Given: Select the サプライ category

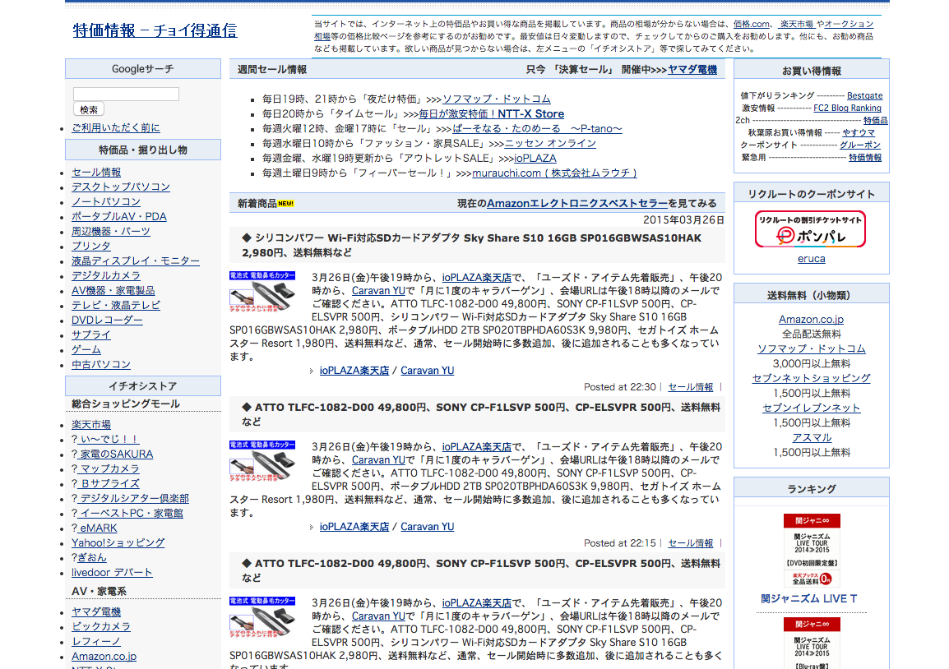Looking at the screenshot, I should click(x=90, y=334).
